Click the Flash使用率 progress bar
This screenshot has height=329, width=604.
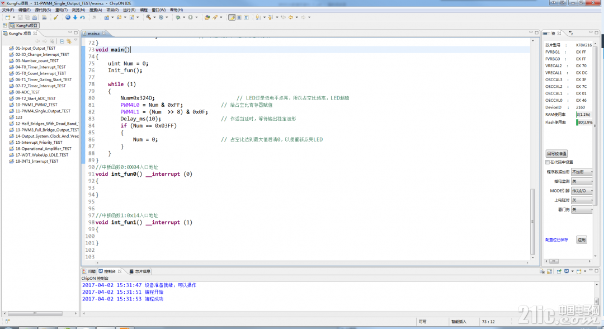point(584,122)
